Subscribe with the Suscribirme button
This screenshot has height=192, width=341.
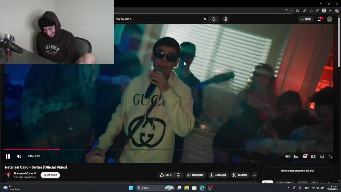pos(50,175)
